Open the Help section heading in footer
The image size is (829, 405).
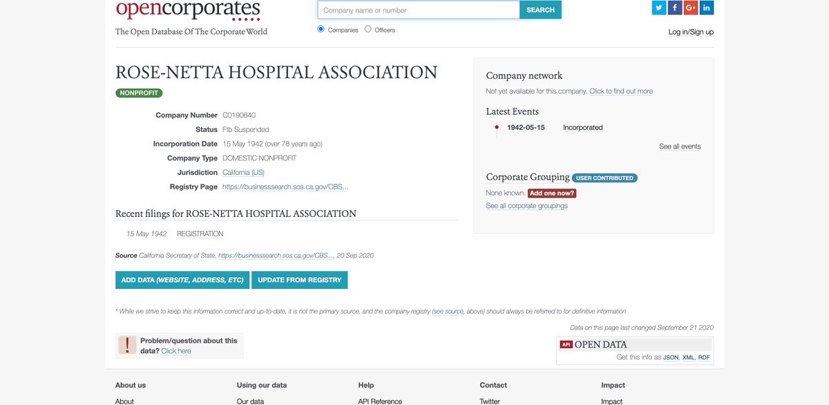(x=365, y=385)
